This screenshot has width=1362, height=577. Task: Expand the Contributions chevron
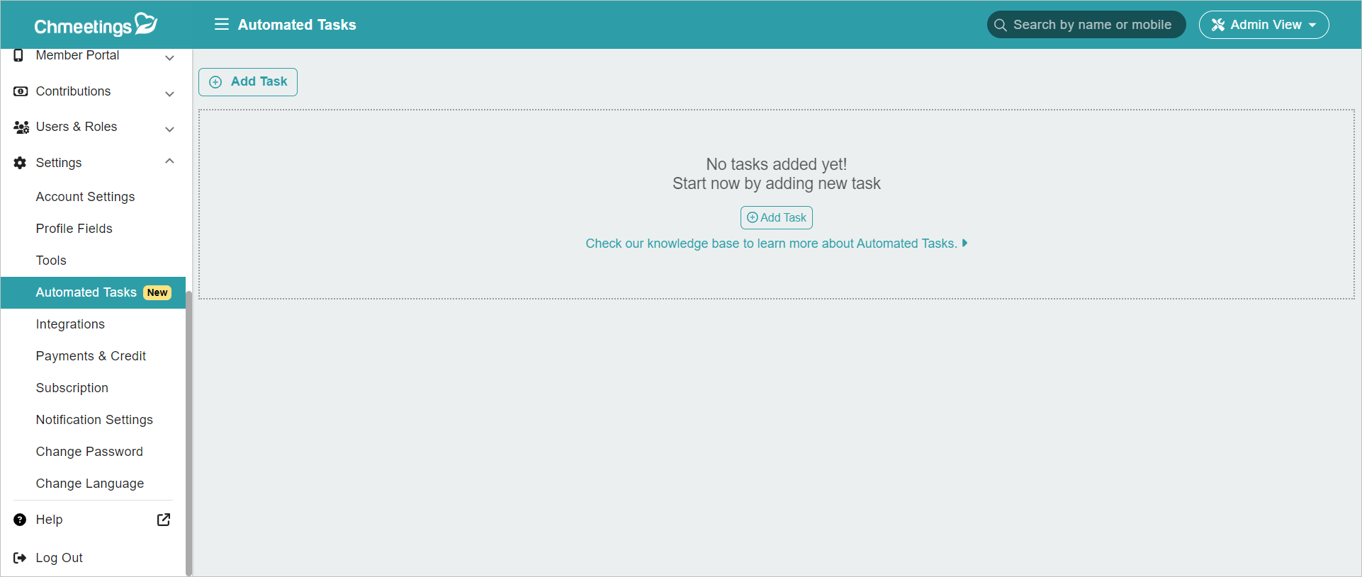pos(169,93)
